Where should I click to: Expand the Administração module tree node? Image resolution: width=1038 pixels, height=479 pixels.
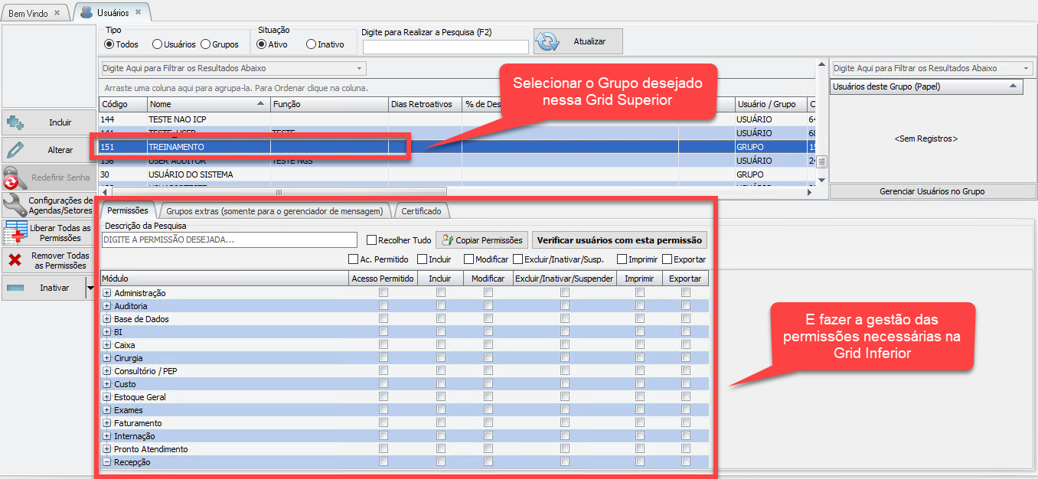[x=107, y=293]
